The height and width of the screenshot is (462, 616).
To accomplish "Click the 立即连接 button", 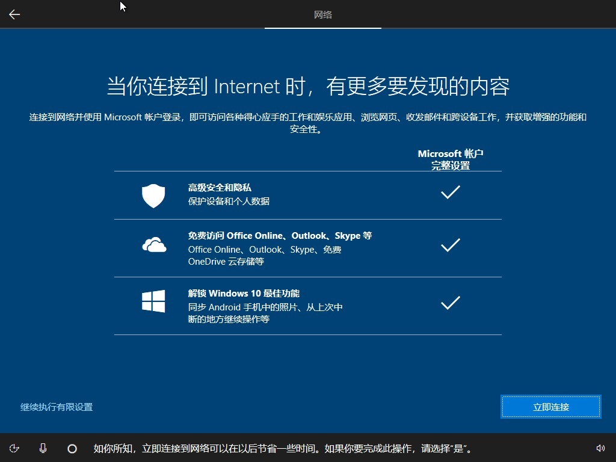I will tap(551, 407).
